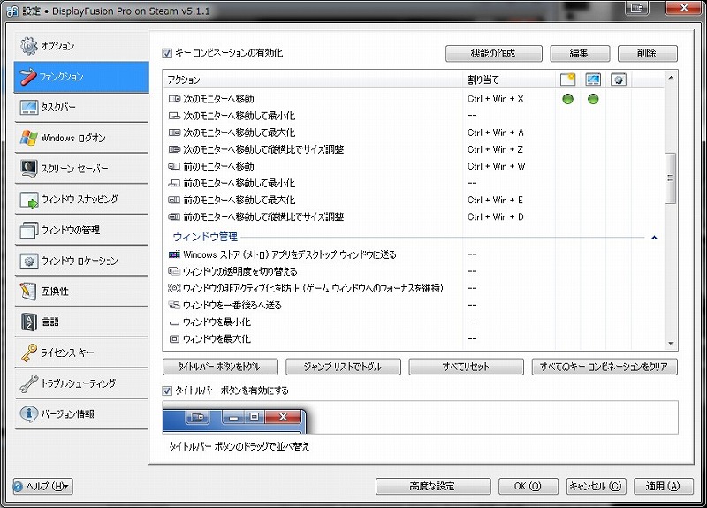Confirm with the OK button
Image resolution: width=707 pixels, height=508 pixels.
[528, 487]
